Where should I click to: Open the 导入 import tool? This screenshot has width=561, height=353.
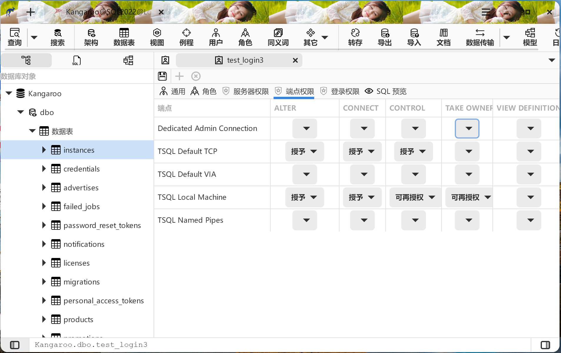414,37
